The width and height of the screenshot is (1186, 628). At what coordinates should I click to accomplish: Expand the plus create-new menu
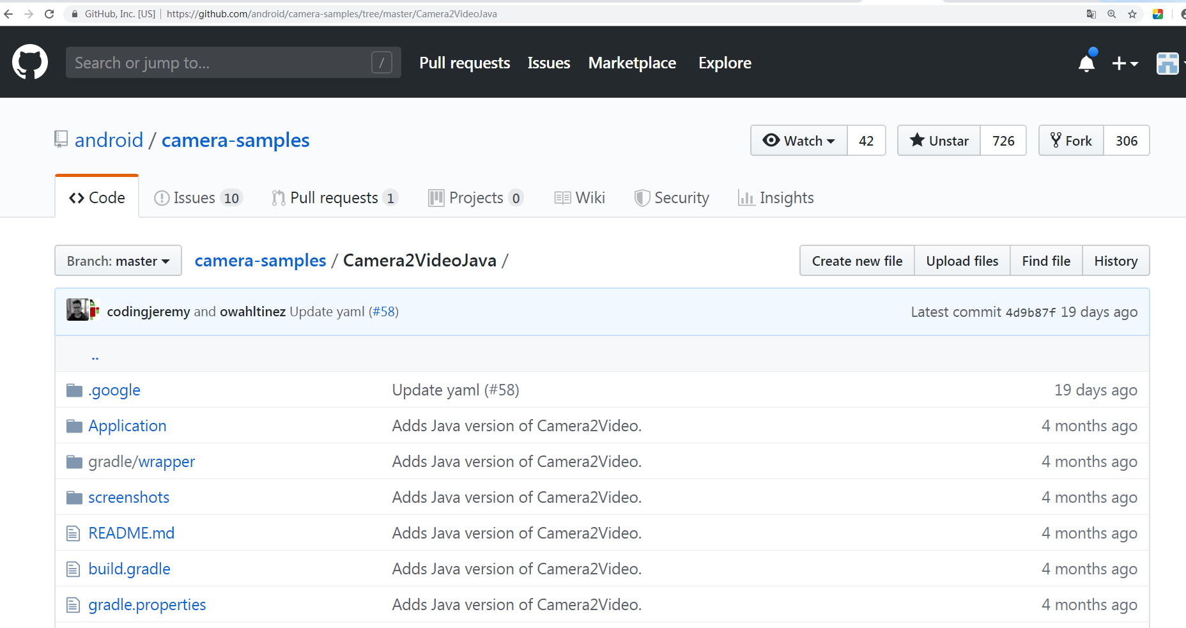[1125, 63]
